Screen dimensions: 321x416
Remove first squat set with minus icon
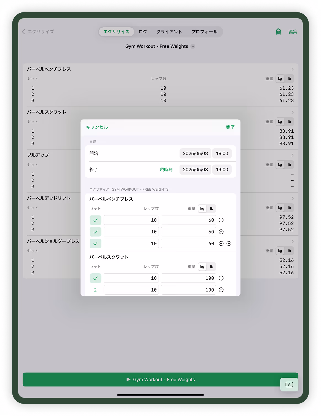pyautogui.click(x=221, y=278)
